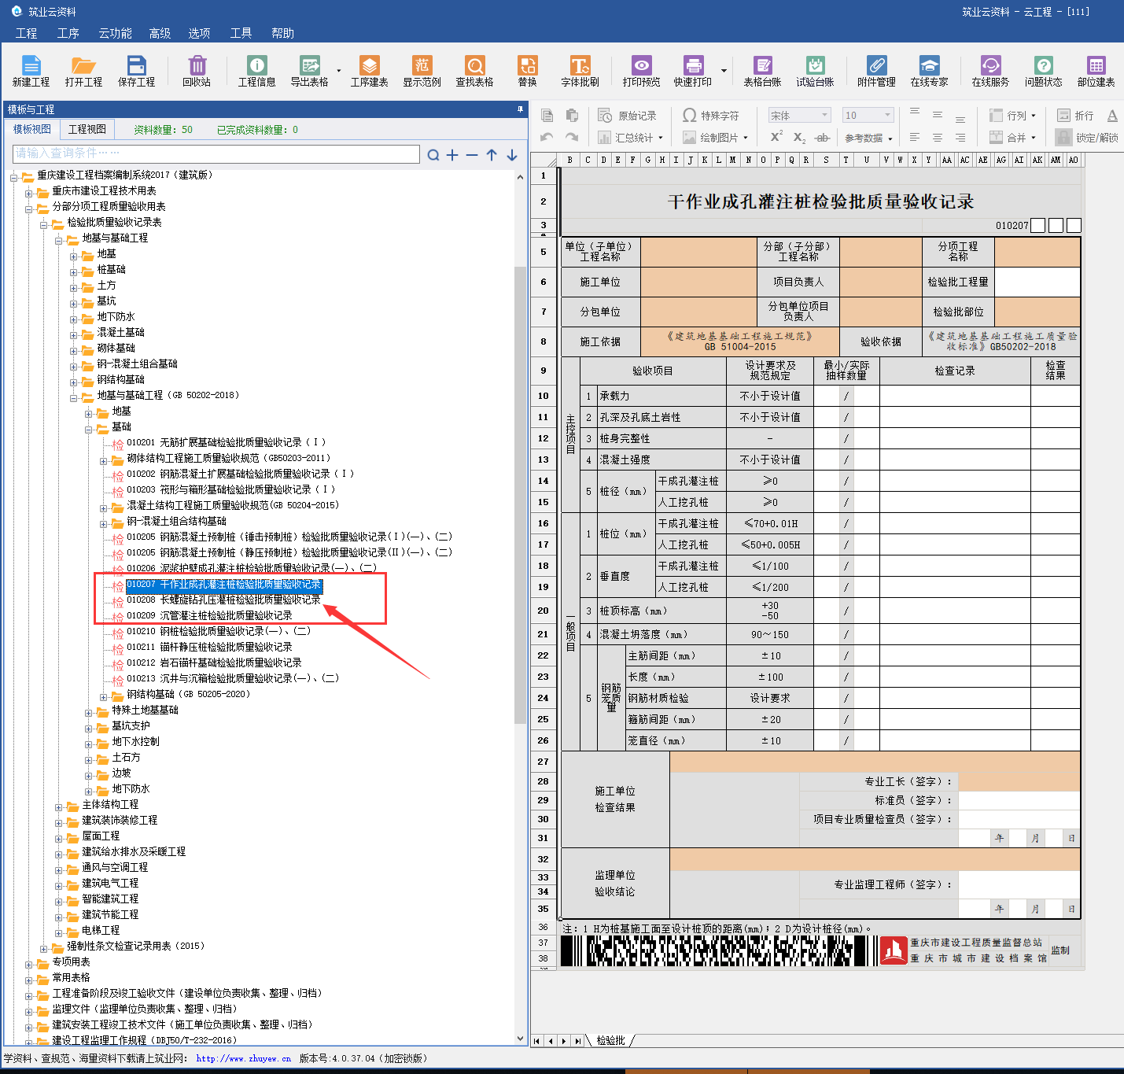Image resolution: width=1124 pixels, height=1074 pixels.
Task: Open the 工程 menu
Action: [x=26, y=33]
